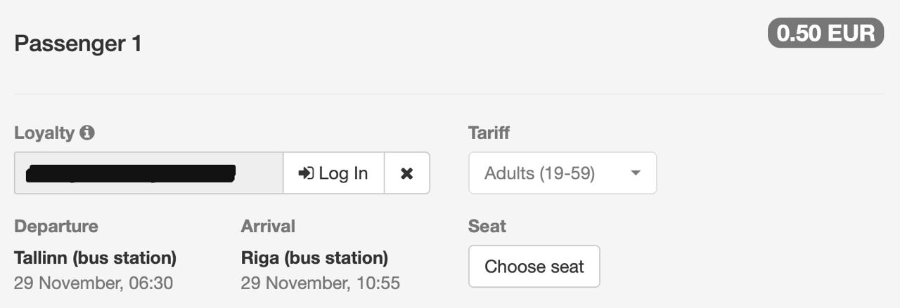Viewport: 900px width, 308px height.
Task: Click the Choose seat button
Action: coord(534,267)
